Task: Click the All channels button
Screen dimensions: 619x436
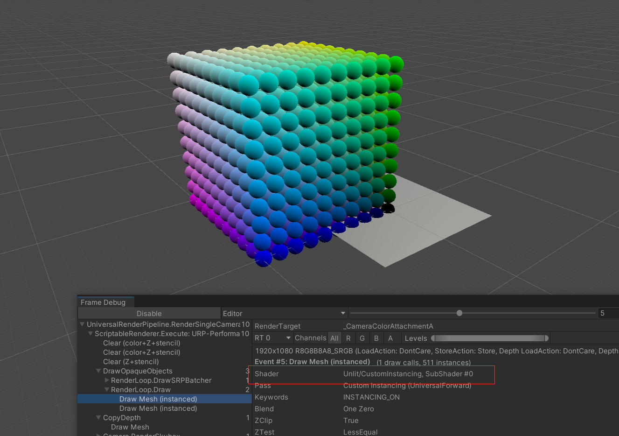Action: pyautogui.click(x=334, y=338)
